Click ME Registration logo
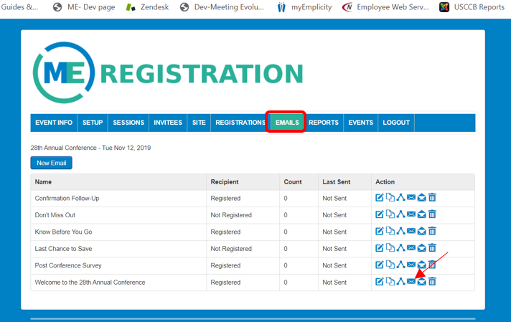Screen dimensions: 511x322 pyautogui.click(x=168, y=73)
